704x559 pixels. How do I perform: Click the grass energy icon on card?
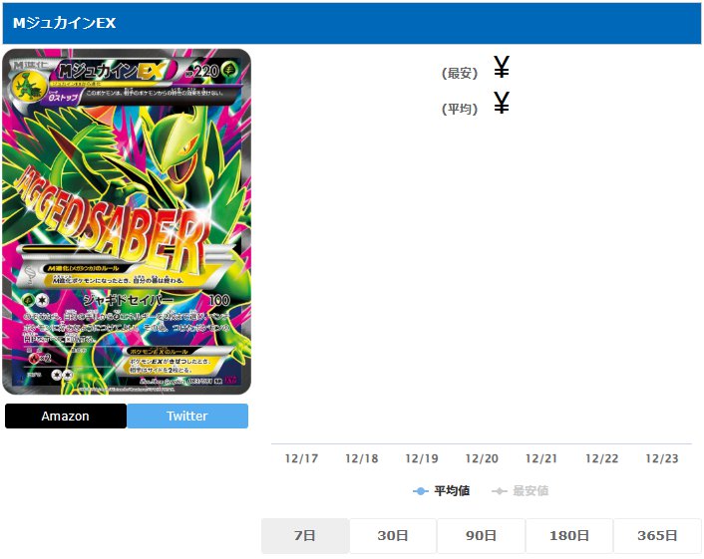click(233, 71)
